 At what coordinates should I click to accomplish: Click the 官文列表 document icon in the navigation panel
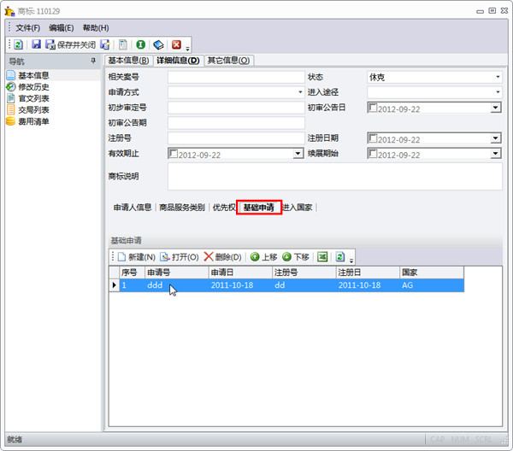coord(11,98)
